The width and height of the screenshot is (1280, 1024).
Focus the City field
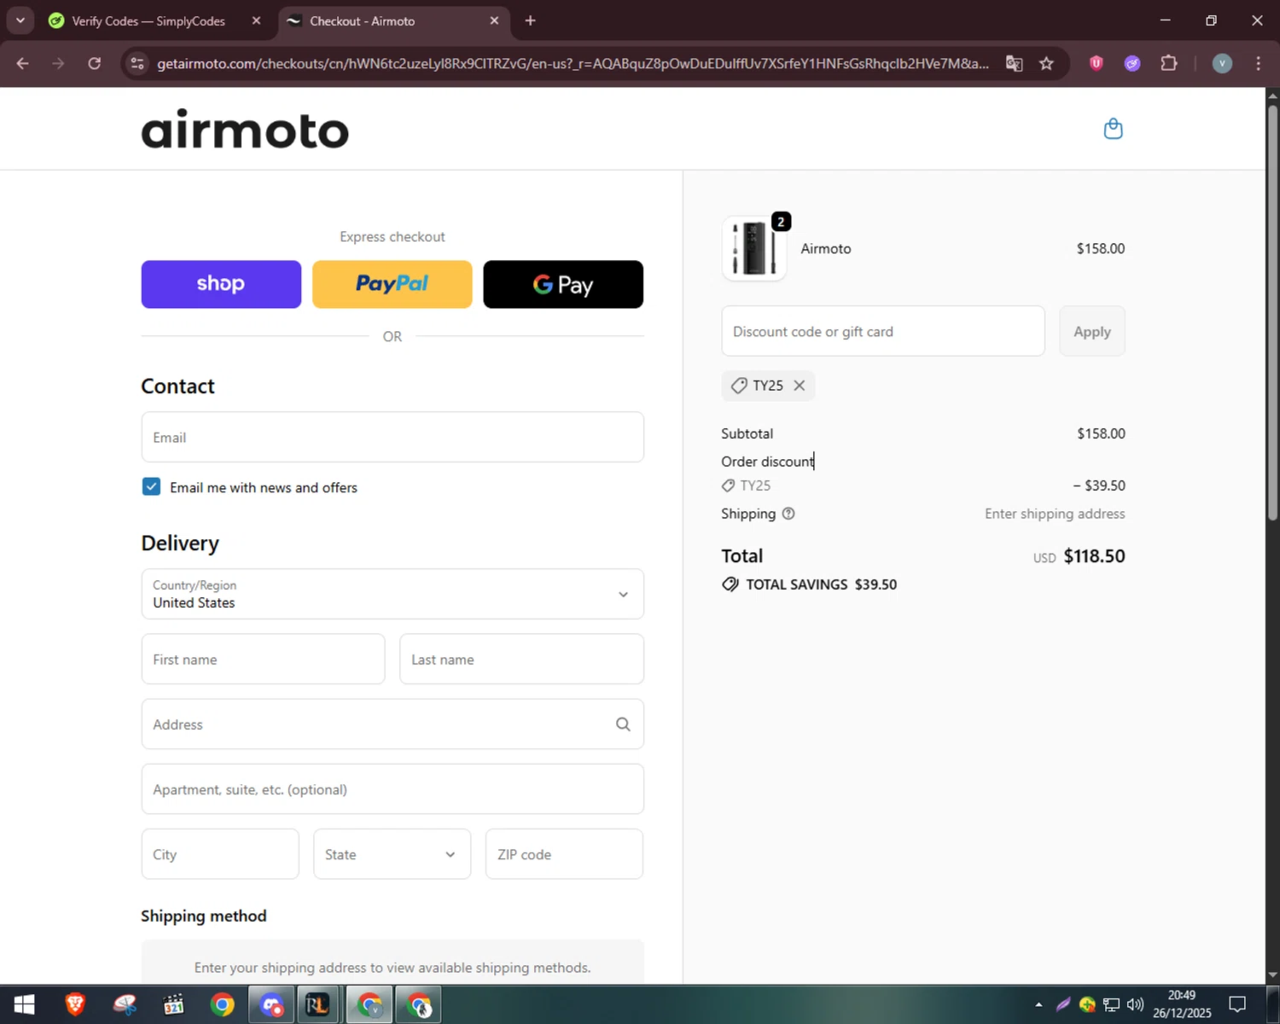(220, 854)
